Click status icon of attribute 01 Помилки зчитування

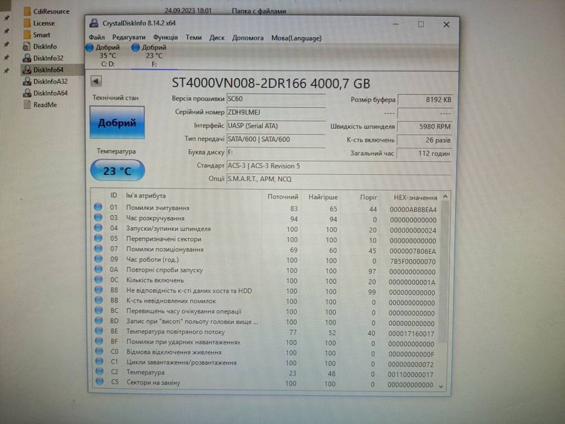pyautogui.click(x=98, y=207)
